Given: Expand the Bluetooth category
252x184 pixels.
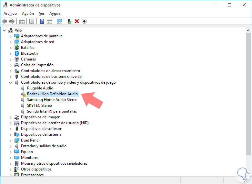Looking at the screenshot, I should pyautogui.click(x=10, y=53).
